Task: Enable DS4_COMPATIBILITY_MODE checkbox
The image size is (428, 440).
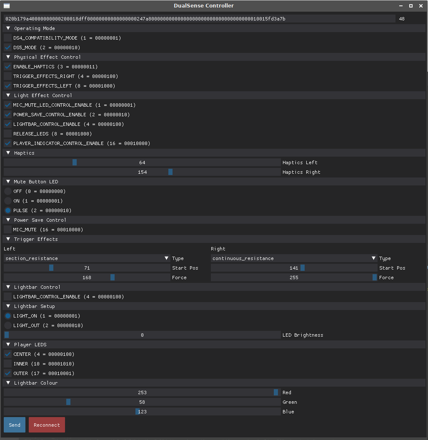Action: [x=7, y=37]
